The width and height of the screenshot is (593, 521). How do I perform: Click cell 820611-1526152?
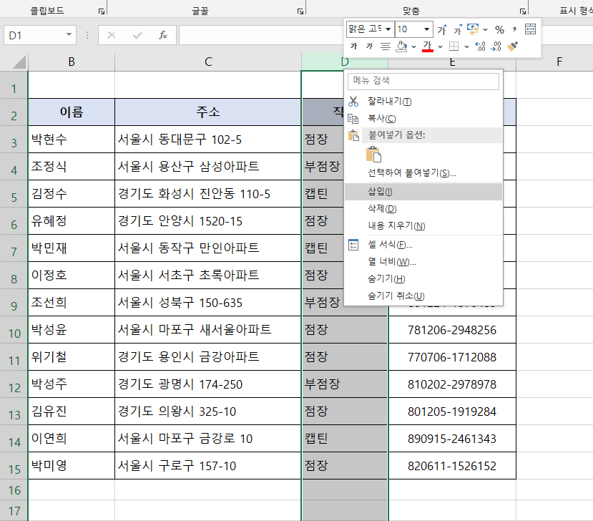tap(452, 466)
